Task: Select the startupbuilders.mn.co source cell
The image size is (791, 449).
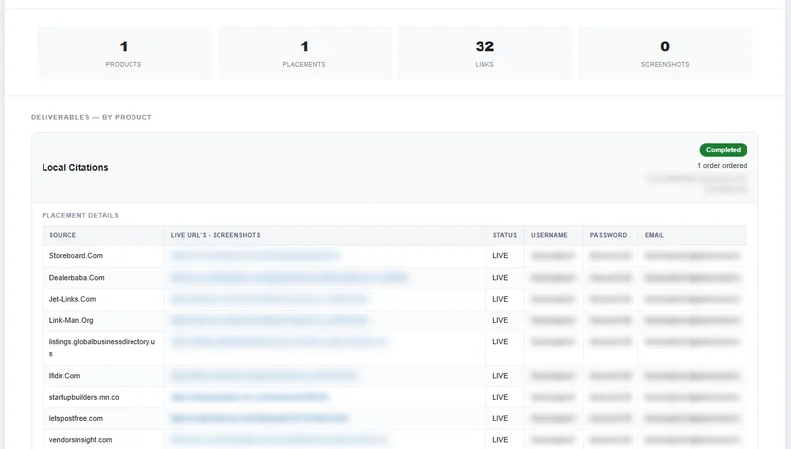Action: (104, 397)
